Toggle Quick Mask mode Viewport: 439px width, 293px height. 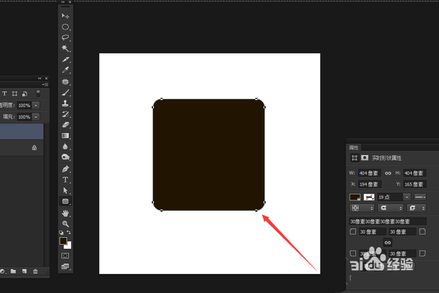pyautogui.click(x=65, y=256)
